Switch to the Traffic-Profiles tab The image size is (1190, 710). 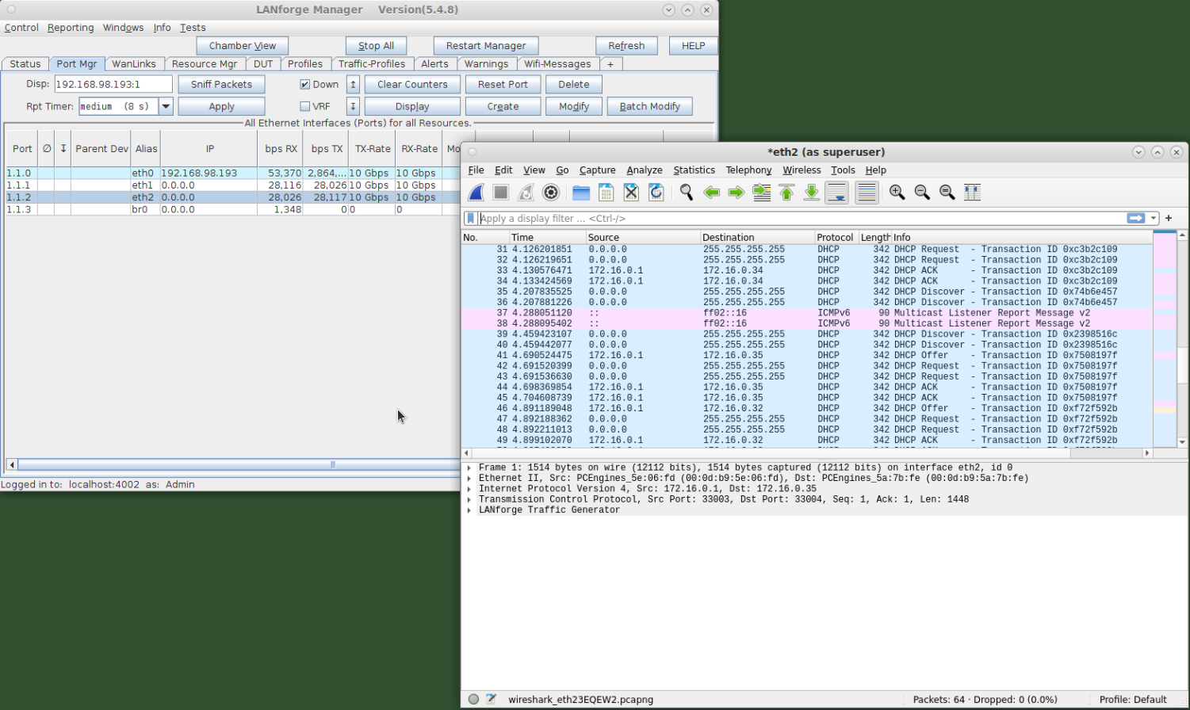(x=372, y=63)
